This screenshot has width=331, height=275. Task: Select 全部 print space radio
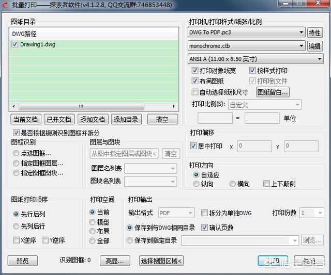[92, 240]
